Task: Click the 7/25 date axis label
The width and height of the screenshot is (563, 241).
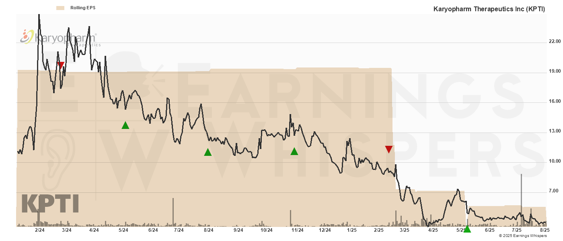Action: click(516, 230)
